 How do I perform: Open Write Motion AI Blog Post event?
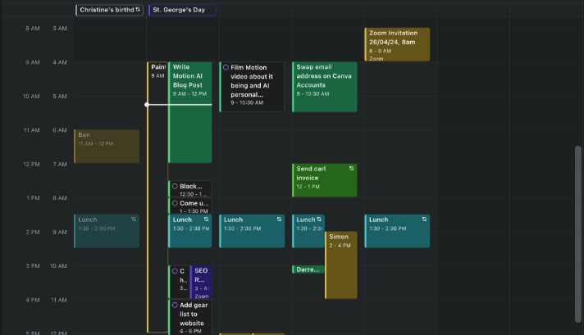(x=190, y=112)
